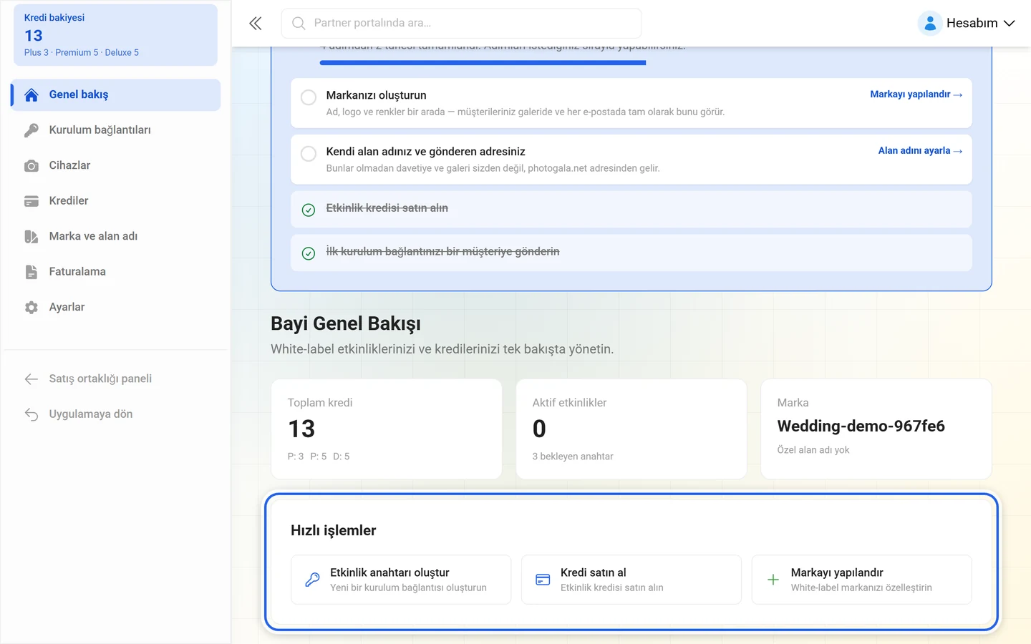Go to Faturalama in the sidebar
This screenshot has height=644, width=1031.
point(116,272)
